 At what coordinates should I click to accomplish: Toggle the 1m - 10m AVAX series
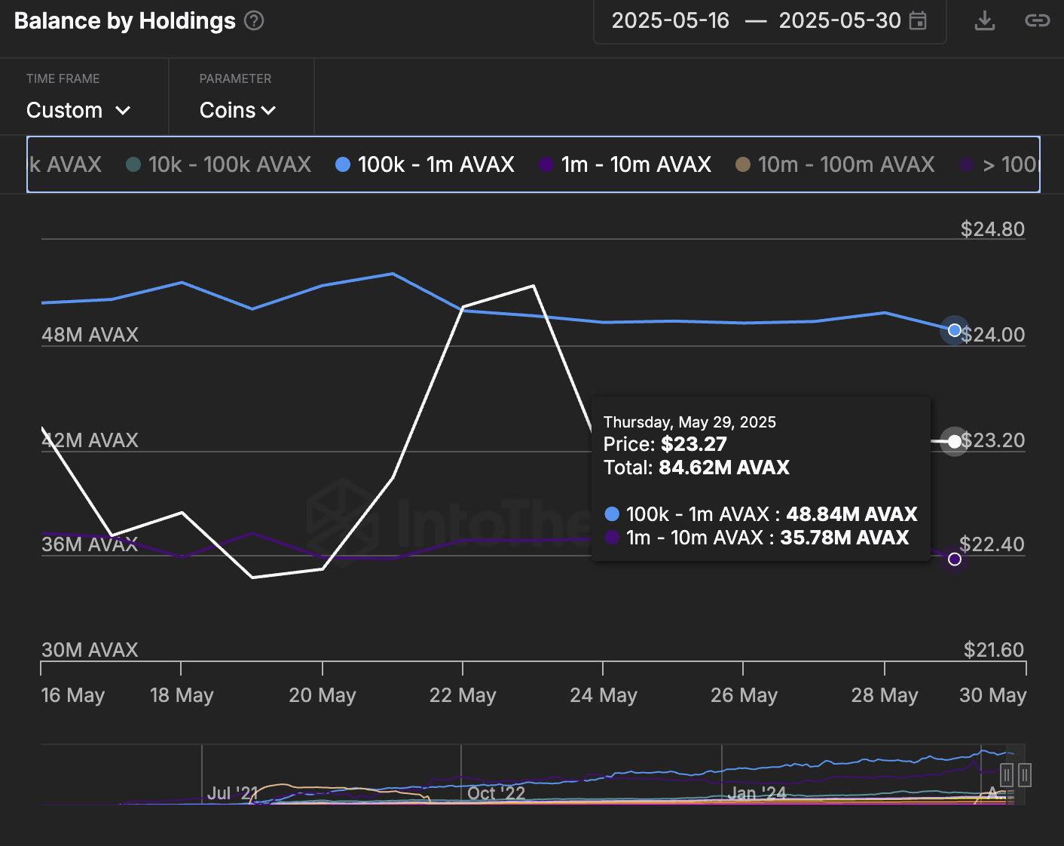click(625, 164)
